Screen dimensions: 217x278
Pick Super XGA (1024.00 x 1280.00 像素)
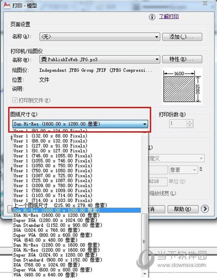coord(77,255)
